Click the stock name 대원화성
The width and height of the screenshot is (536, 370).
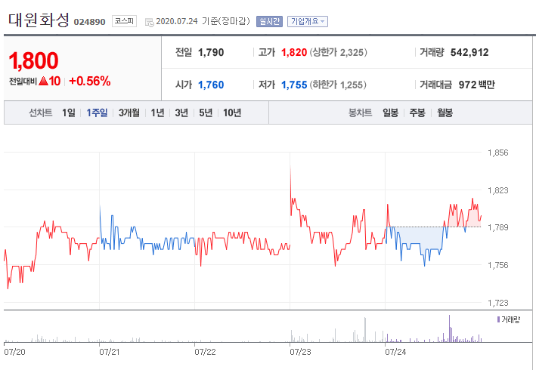tap(39, 20)
